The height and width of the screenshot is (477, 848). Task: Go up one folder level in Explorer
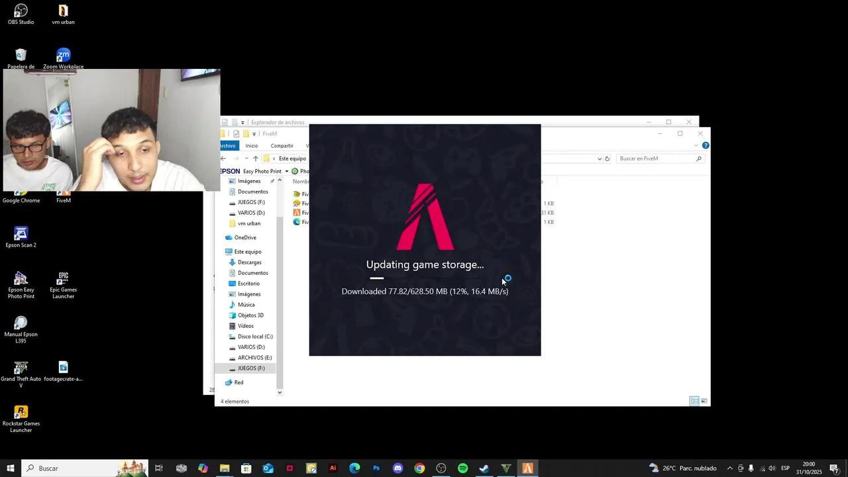coord(255,159)
